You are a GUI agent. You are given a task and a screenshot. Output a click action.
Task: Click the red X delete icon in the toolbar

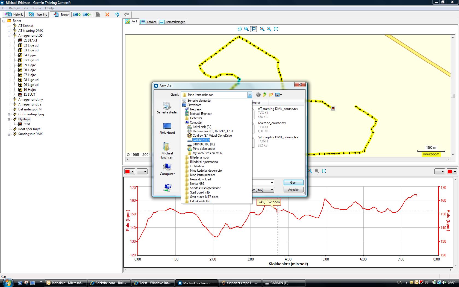(107, 14)
